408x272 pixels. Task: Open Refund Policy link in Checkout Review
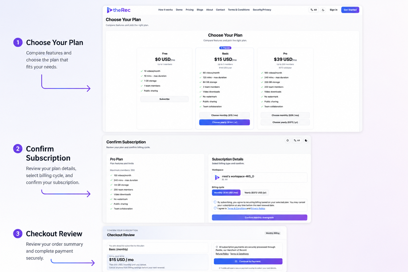[x=222, y=254]
